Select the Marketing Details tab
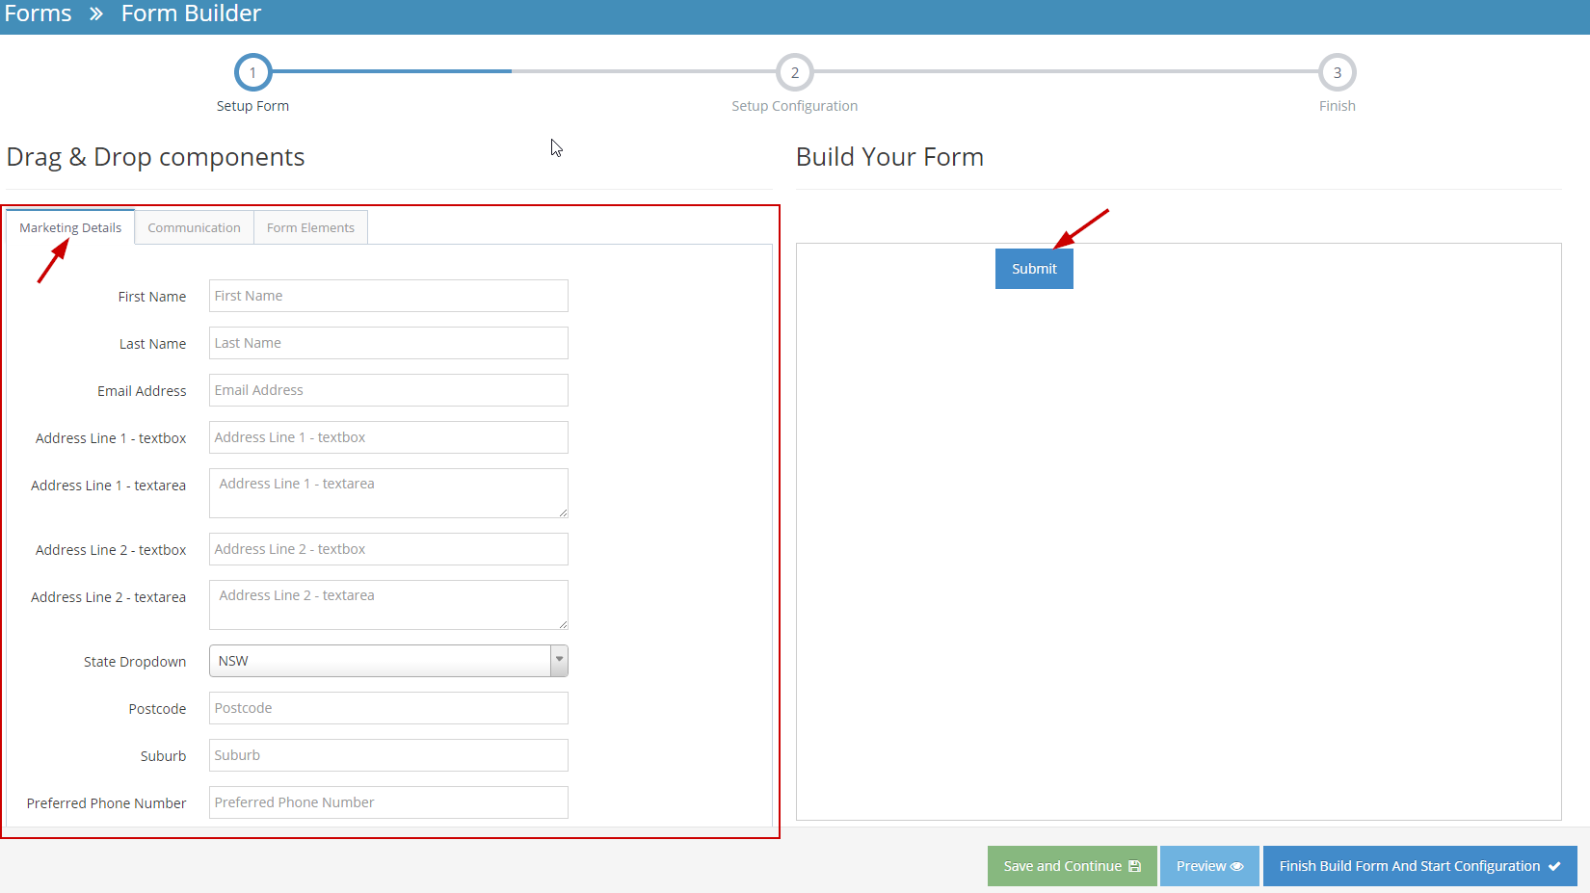 (x=69, y=226)
